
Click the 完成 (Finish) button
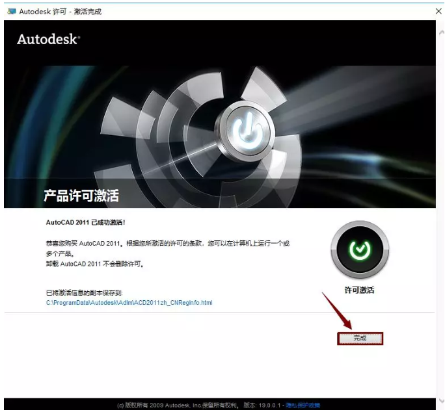pyautogui.click(x=360, y=339)
